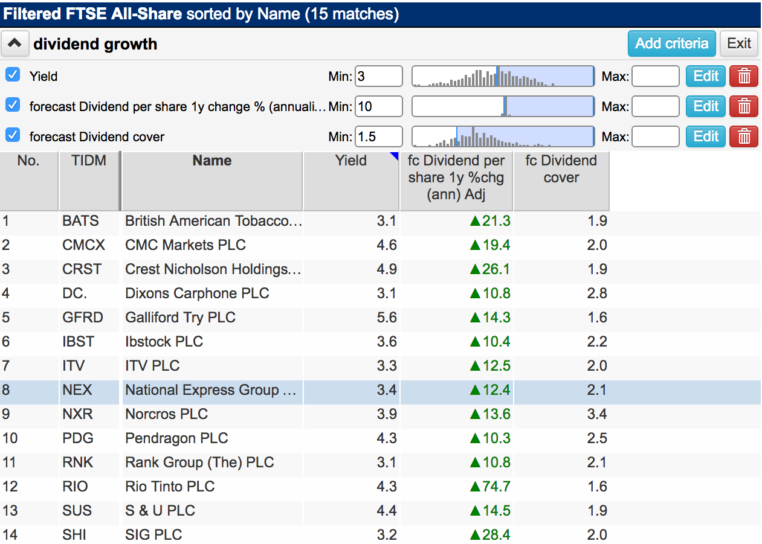
Task: Exit the filter view
Action: (x=739, y=43)
